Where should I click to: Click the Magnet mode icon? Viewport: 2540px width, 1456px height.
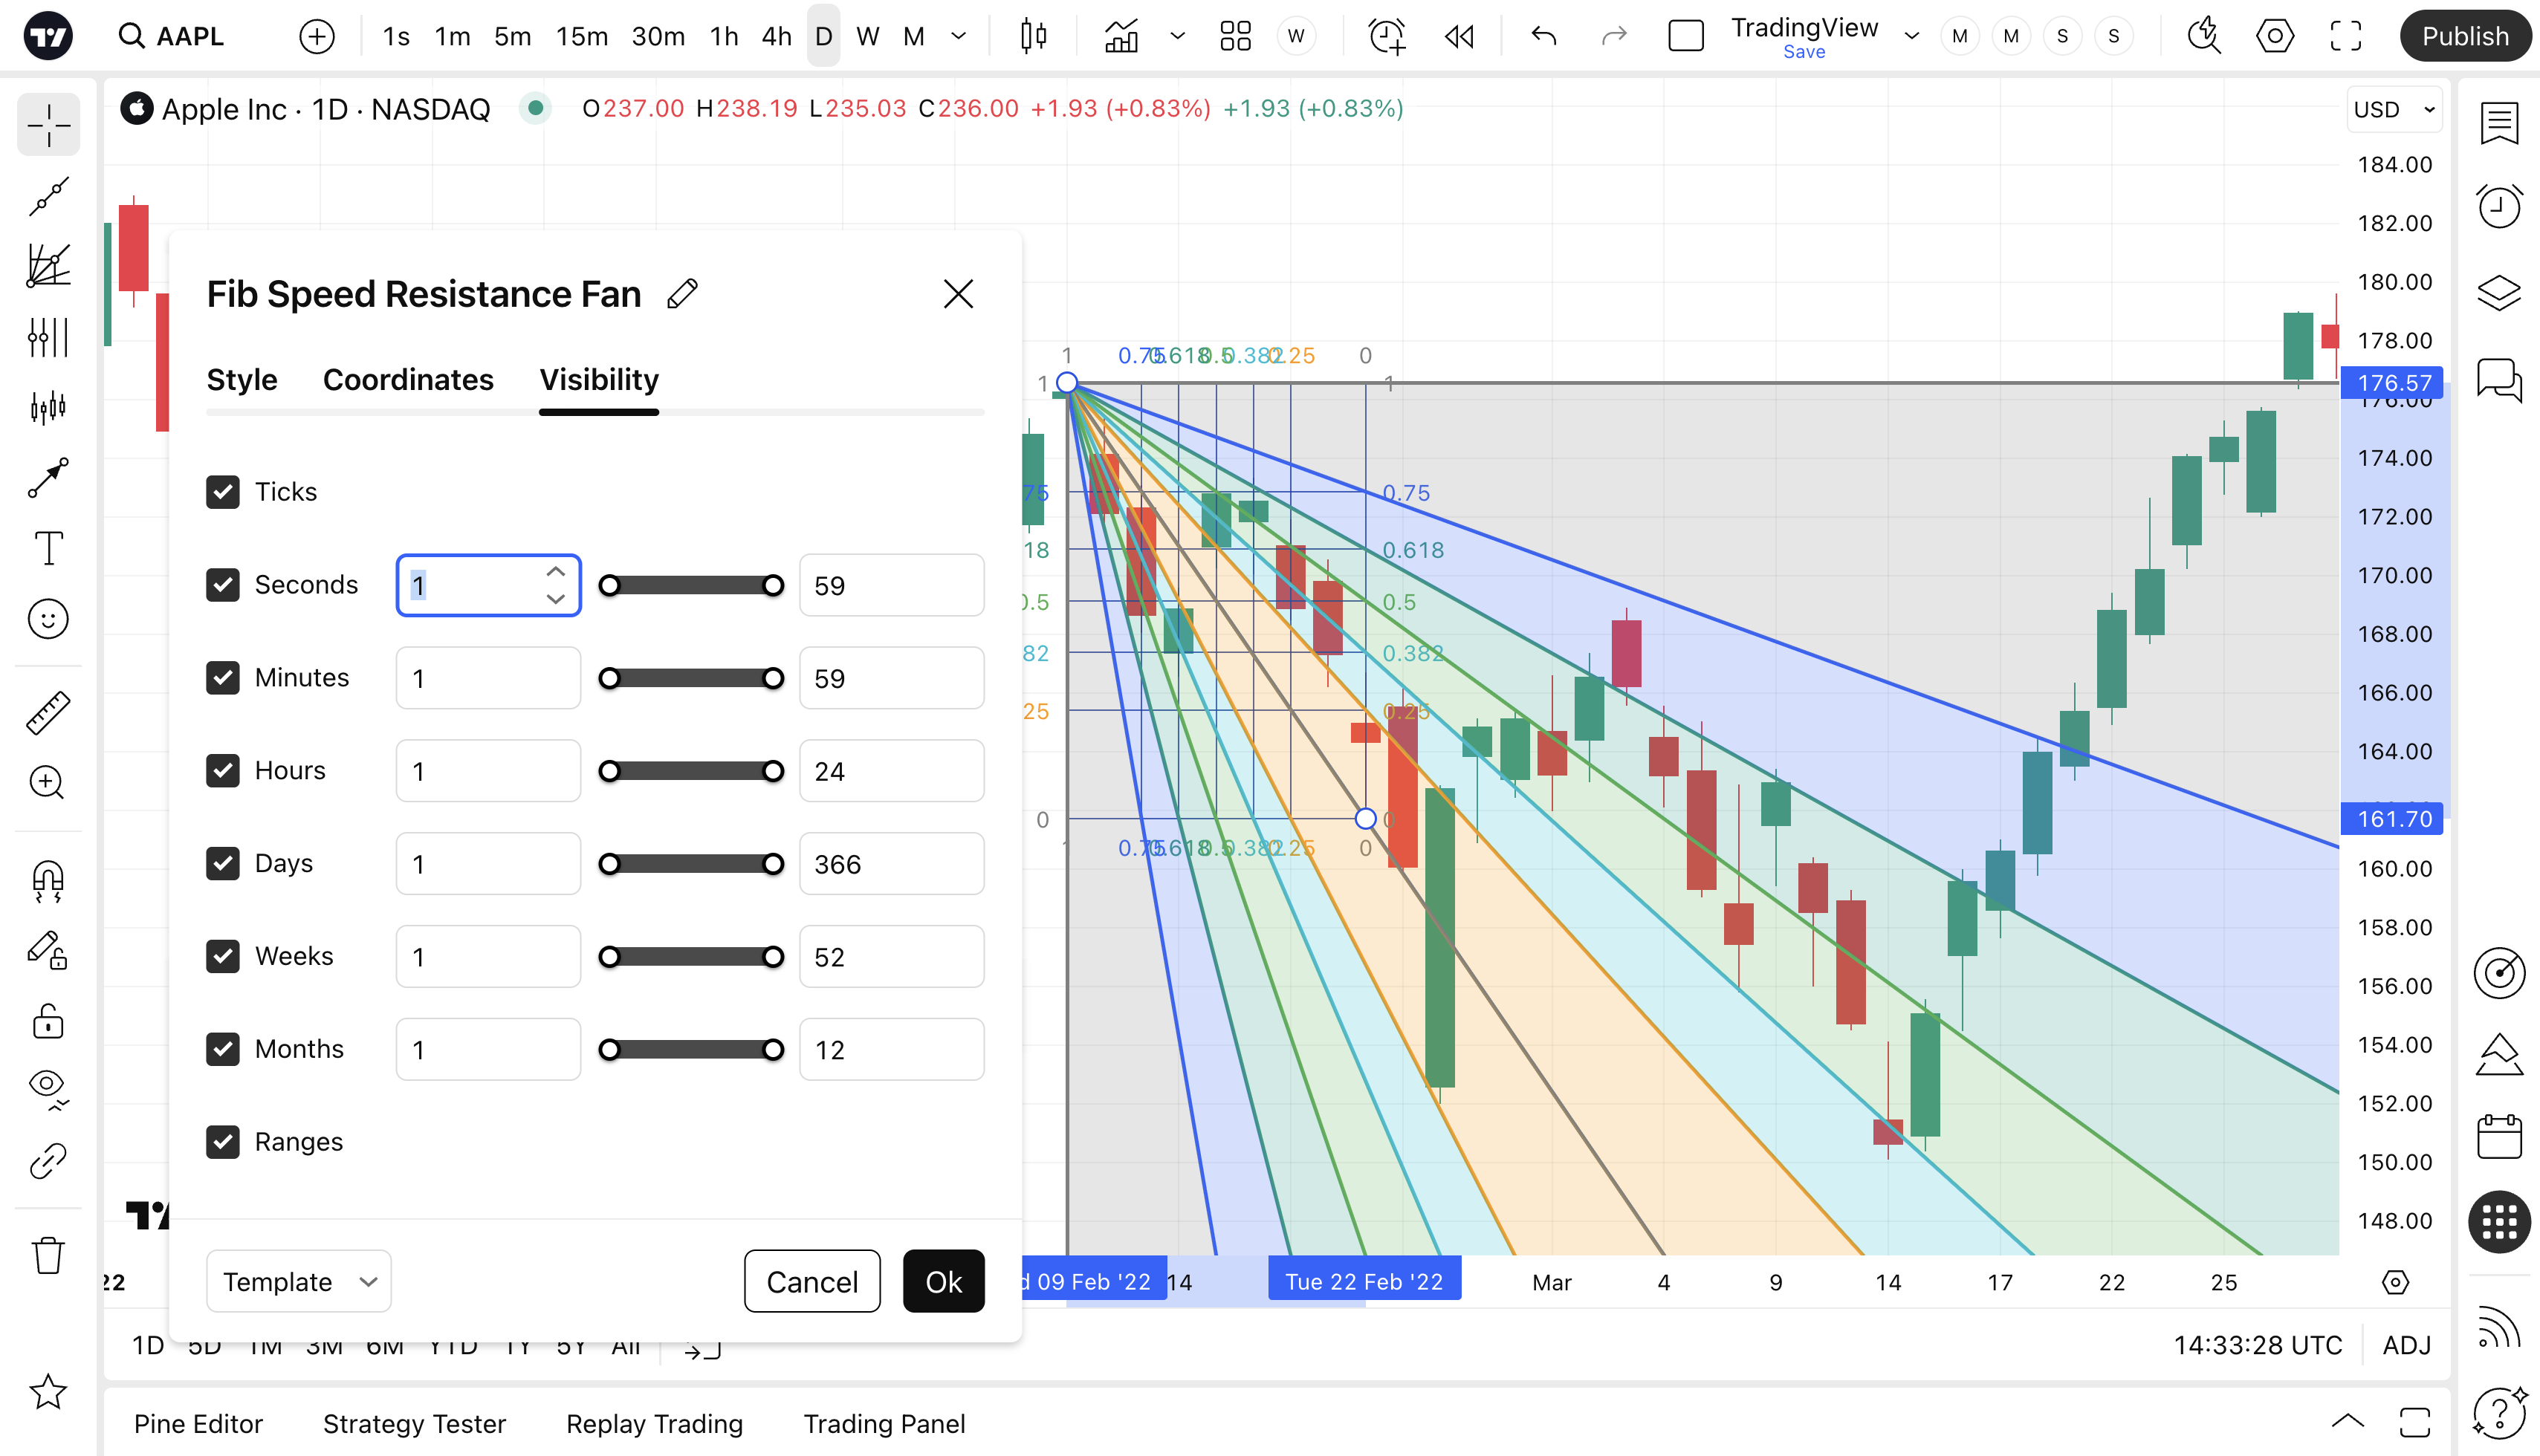point(47,881)
